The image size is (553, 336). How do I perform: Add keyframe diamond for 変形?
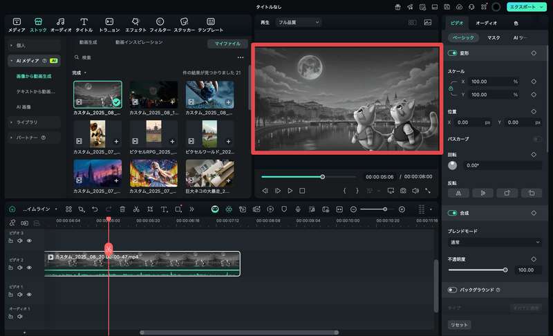(534, 53)
